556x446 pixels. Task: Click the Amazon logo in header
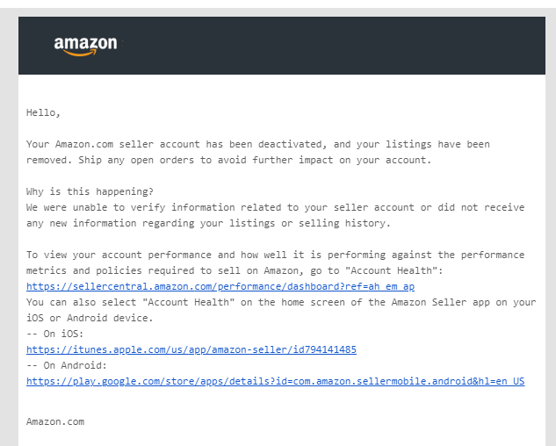coord(85,46)
